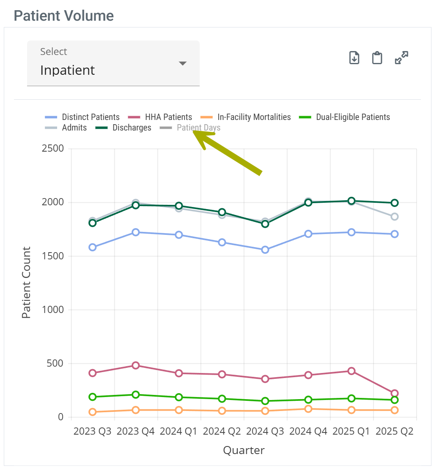Screen dimensions: 434x468
Task: Hide Dual-Eligible Patients line
Action: pyautogui.click(x=353, y=117)
